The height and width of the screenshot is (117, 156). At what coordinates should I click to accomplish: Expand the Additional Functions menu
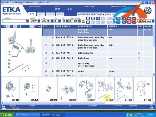91,14
